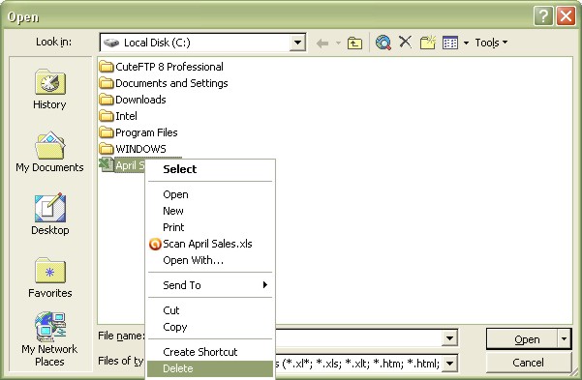Click the Local Disk (C:) combo box text
582x380 pixels.
point(158,43)
